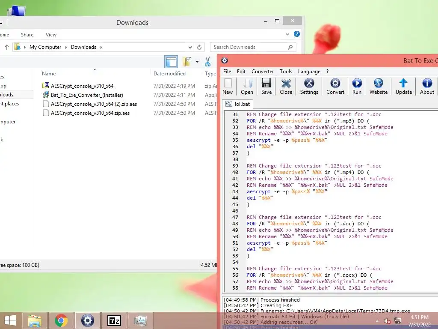The image size is (438, 329).
Task: Select the lol.bat editor tab
Action: coord(238,104)
